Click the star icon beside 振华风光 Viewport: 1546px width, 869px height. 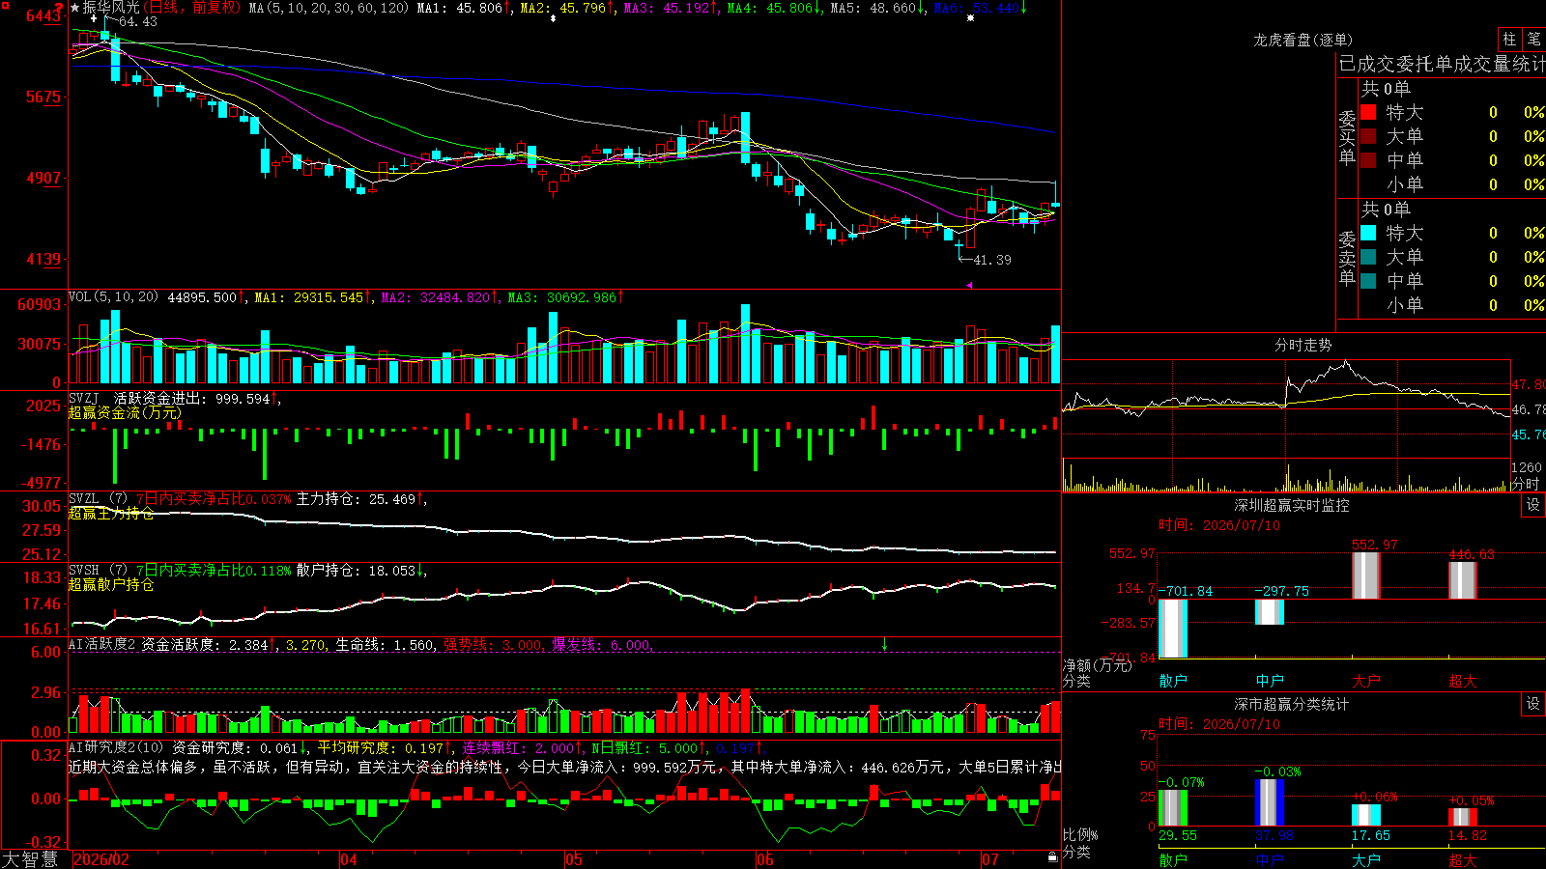(75, 8)
